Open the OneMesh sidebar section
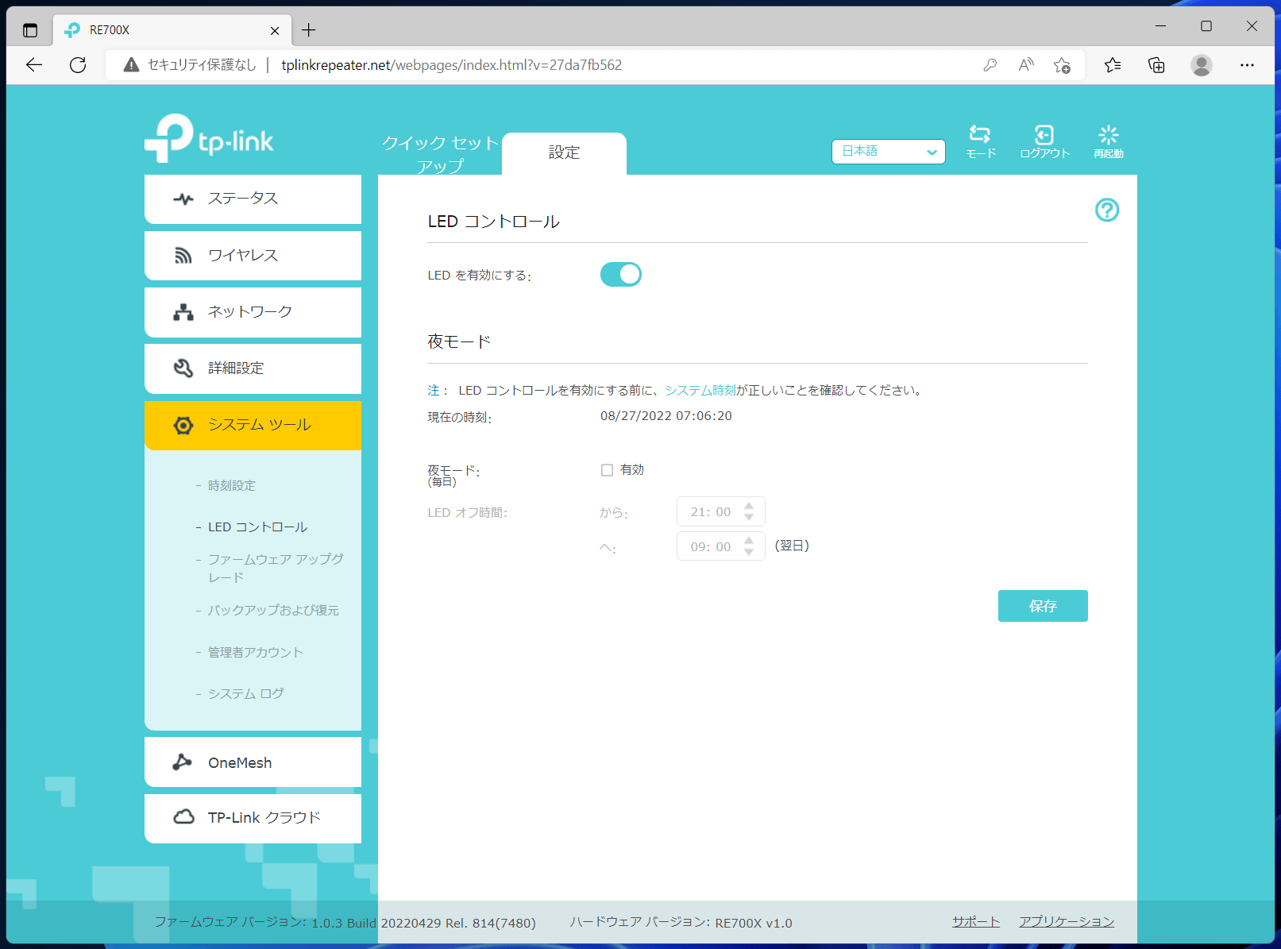The height and width of the screenshot is (949, 1281). [x=253, y=762]
